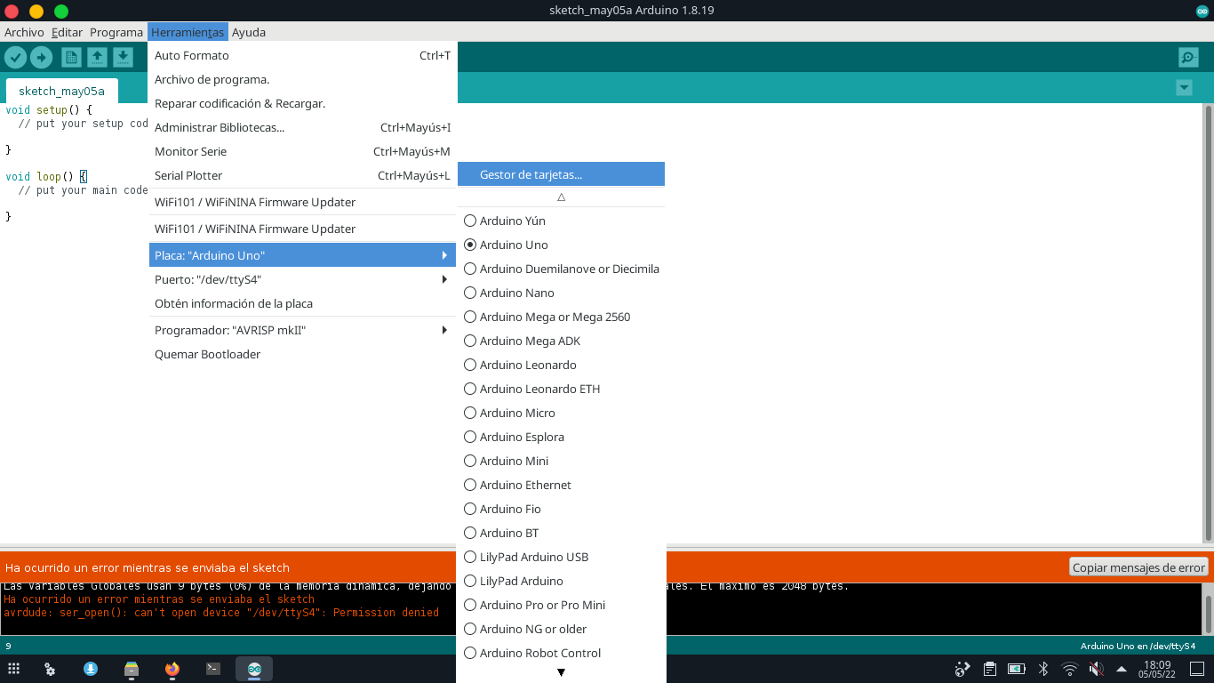Select the Arduino Yún board
The width and height of the screenshot is (1214, 683).
click(x=561, y=221)
